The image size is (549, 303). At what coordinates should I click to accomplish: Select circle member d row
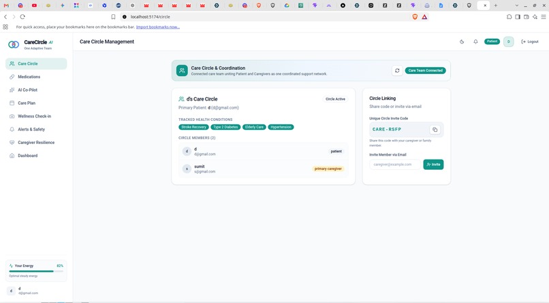[x=264, y=151]
